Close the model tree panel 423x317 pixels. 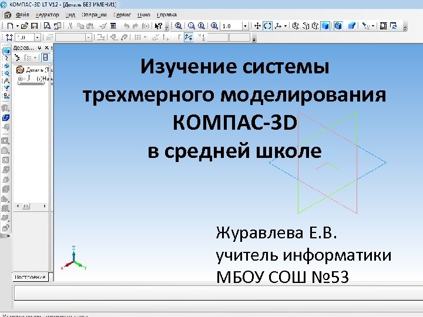pos(46,48)
